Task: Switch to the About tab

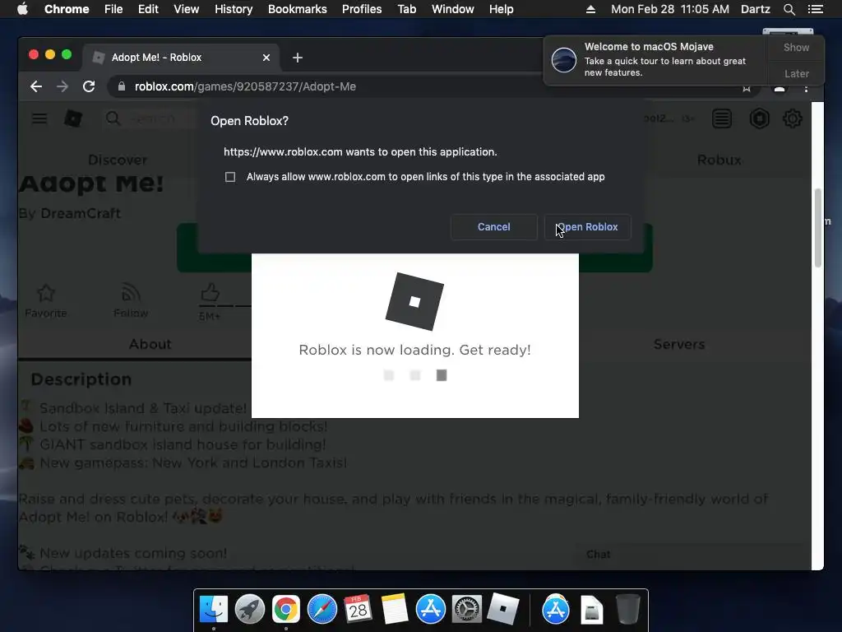Action: tap(150, 344)
